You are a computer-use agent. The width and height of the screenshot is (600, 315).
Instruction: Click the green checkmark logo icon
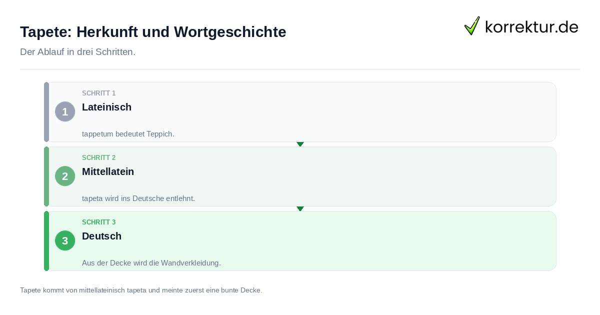pyautogui.click(x=472, y=26)
